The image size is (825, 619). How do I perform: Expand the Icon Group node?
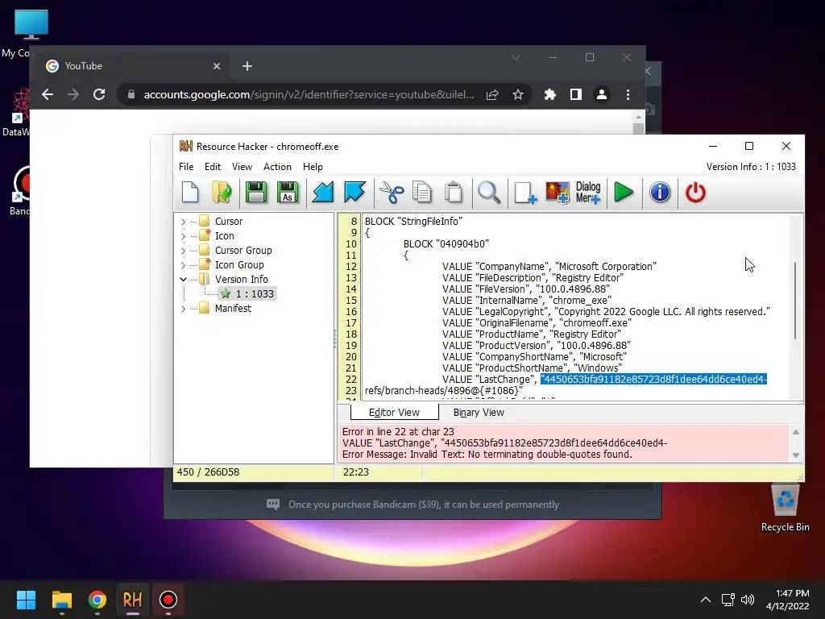click(183, 265)
